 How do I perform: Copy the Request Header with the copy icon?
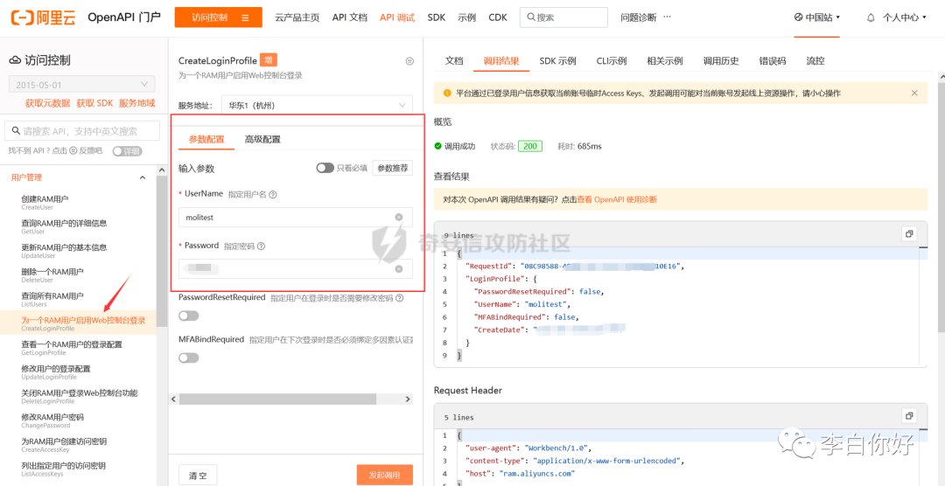pos(909,416)
